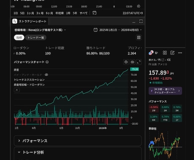Select the YTD performance tile

tap(165, 118)
